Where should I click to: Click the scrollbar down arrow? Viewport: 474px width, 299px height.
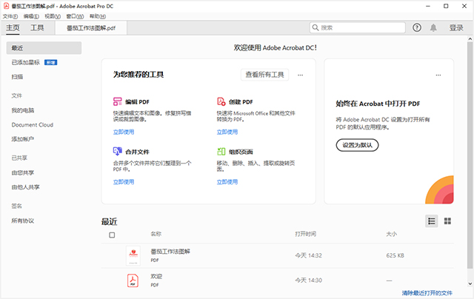coord(470,283)
